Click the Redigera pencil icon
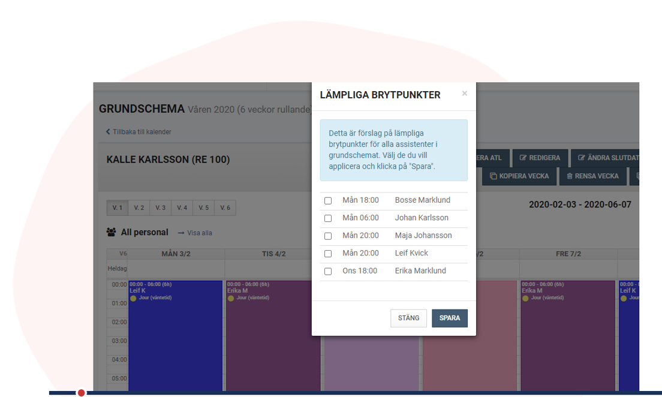This screenshot has width=662, height=397. pos(523,158)
